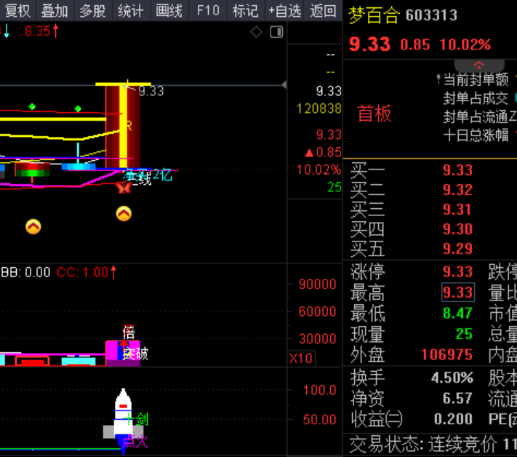Collapse the limit-up info panel chevron

[x=478, y=65]
